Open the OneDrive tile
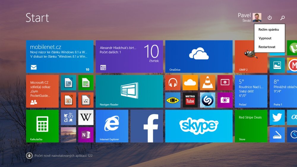This screenshot has height=167, width=297. click(199, 56)
